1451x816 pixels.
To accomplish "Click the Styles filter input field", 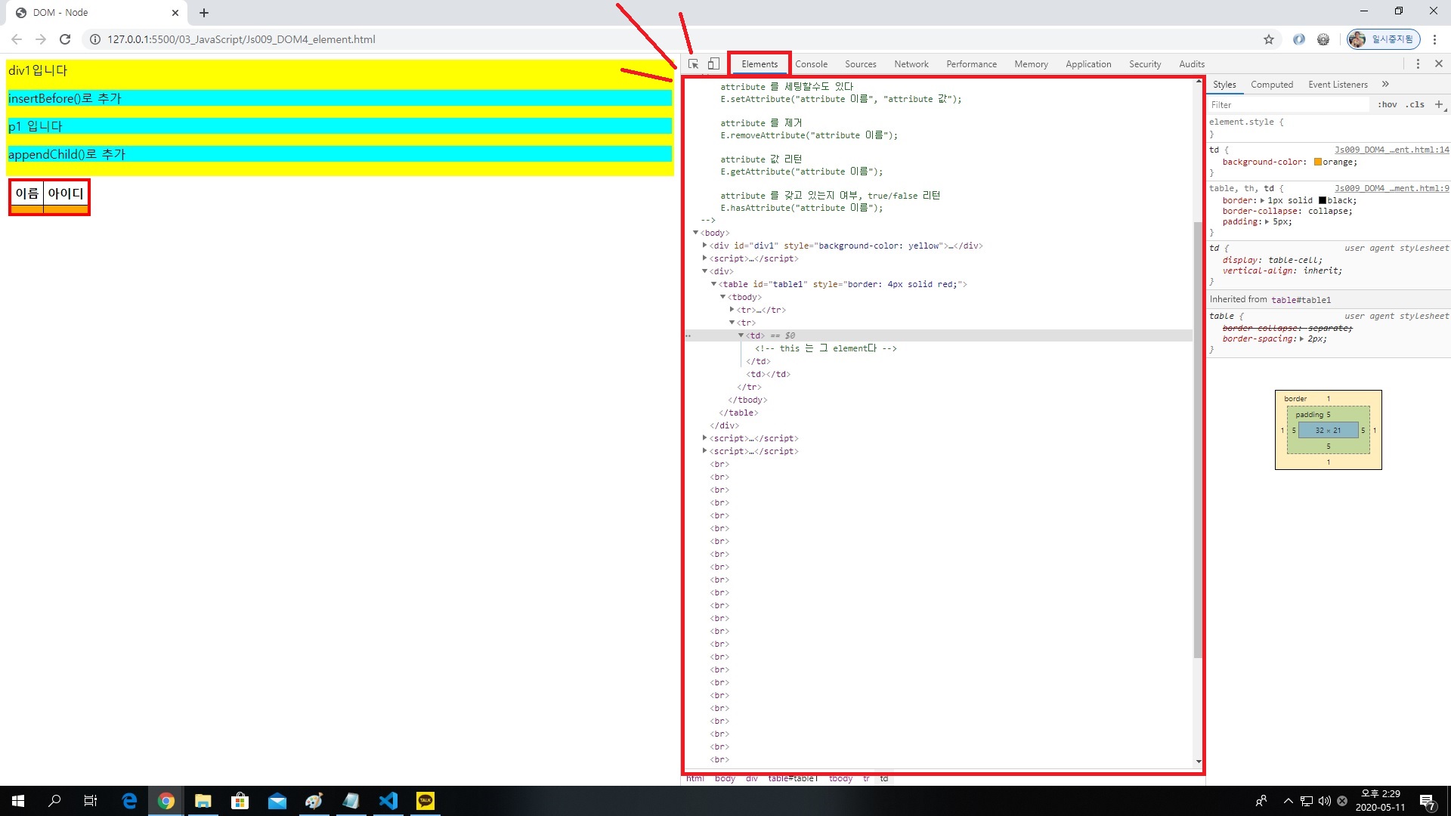I will click(1285, 105).
